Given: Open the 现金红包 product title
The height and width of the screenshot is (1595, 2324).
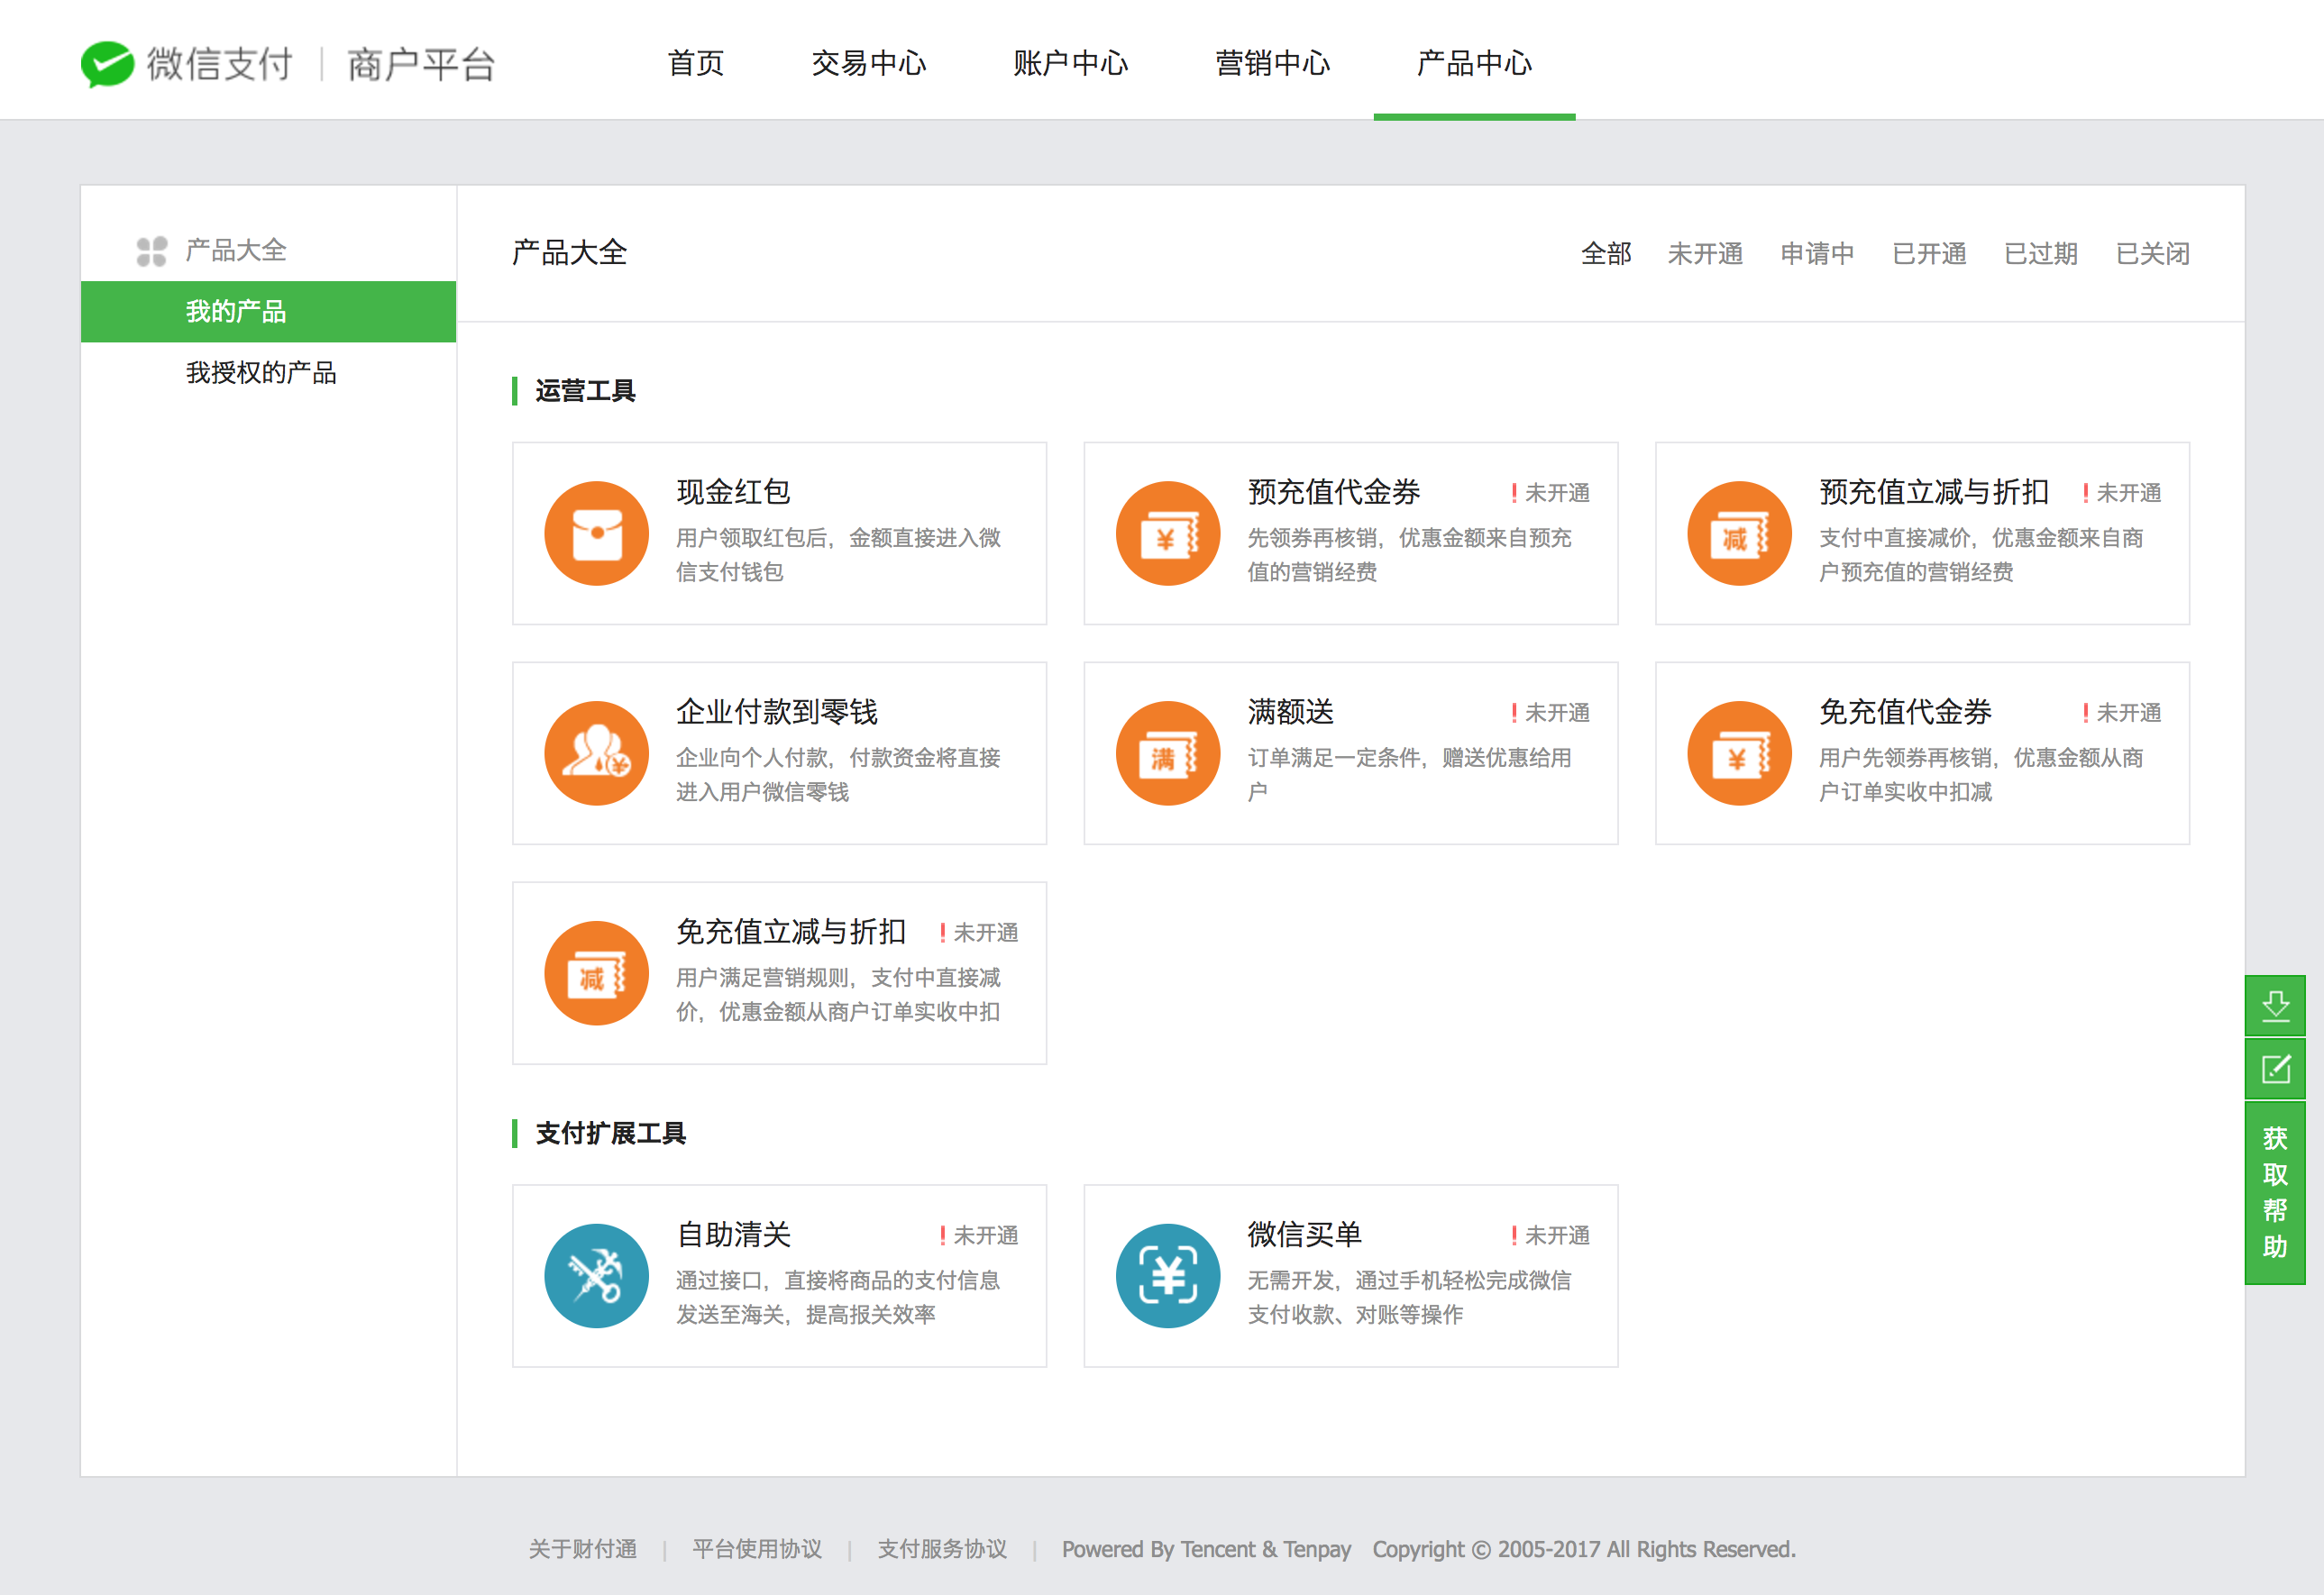Looking at the screenshot, I should 733,492.
